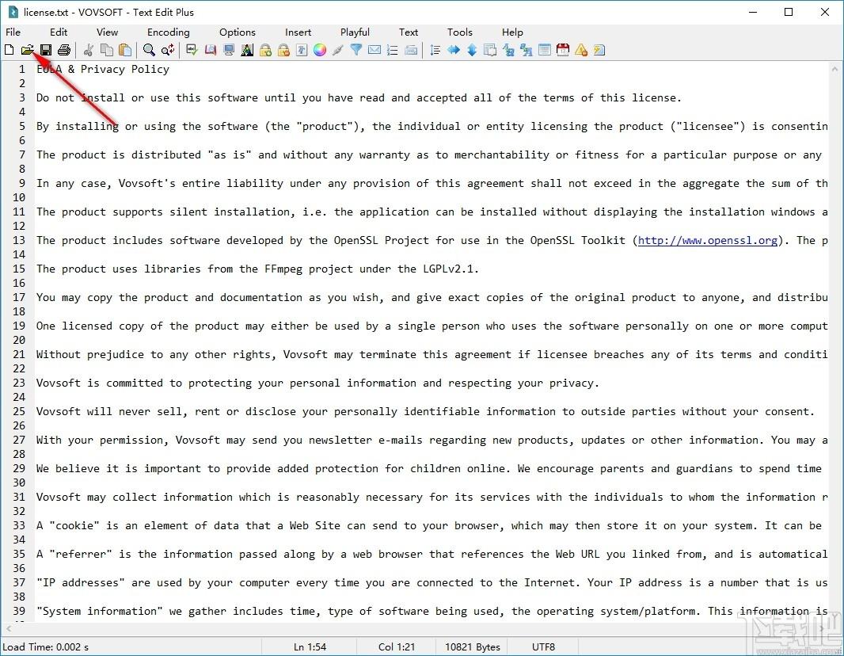The height and width of the screenshot is (656, 844).
Task: Click the blue horizontal double-arrow icon
Action: 454,50
